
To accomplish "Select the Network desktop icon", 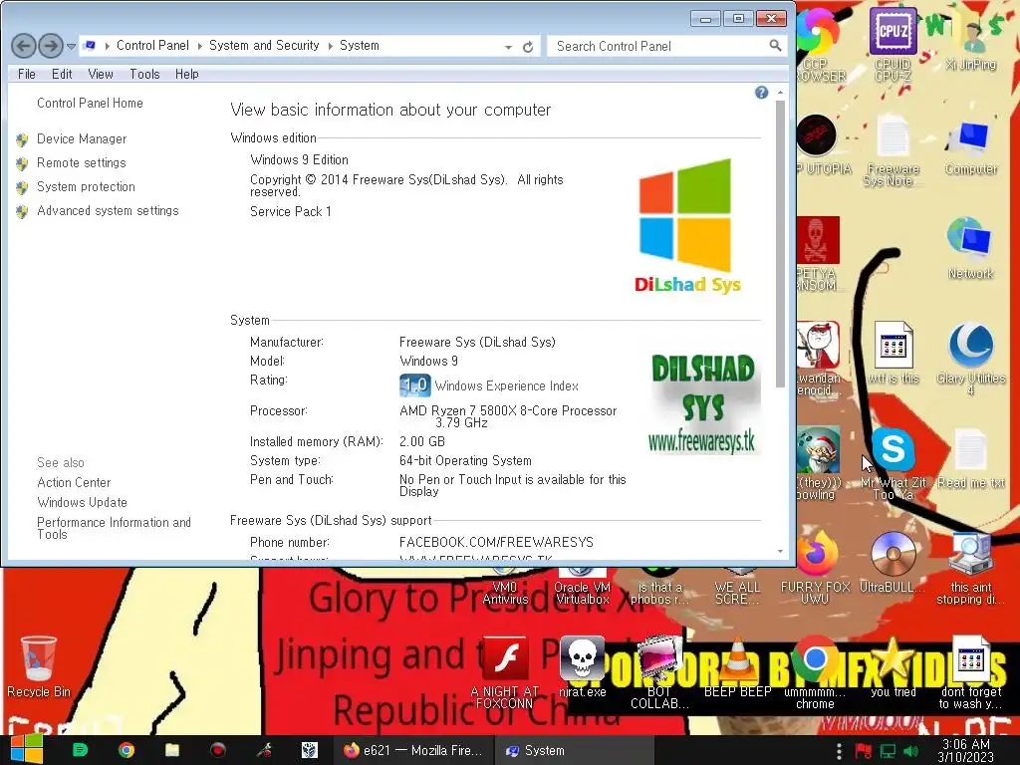I will coord(970,249).
